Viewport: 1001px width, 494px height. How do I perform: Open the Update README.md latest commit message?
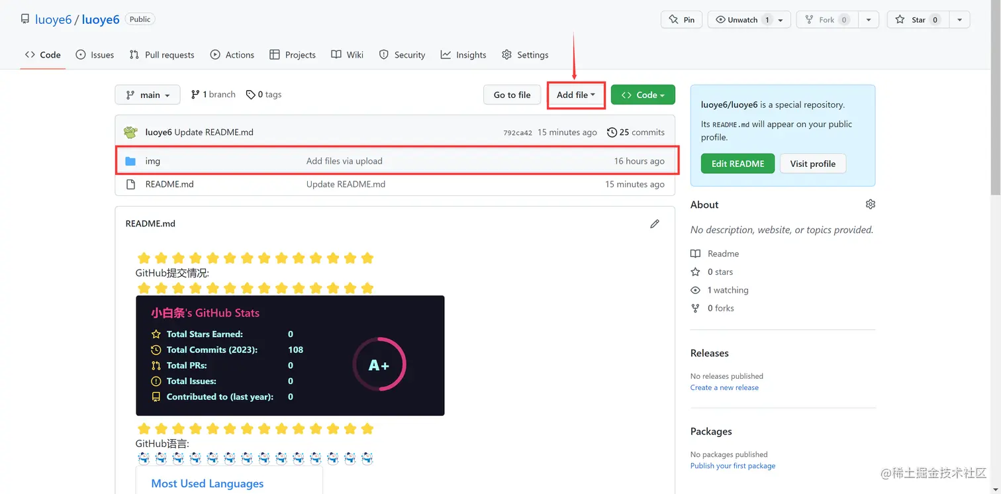(214, 132)
